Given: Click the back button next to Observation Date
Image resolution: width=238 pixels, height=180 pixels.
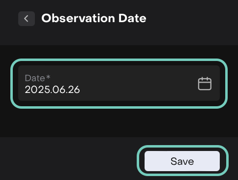Looking at the screenshot, I should (27, 19).
